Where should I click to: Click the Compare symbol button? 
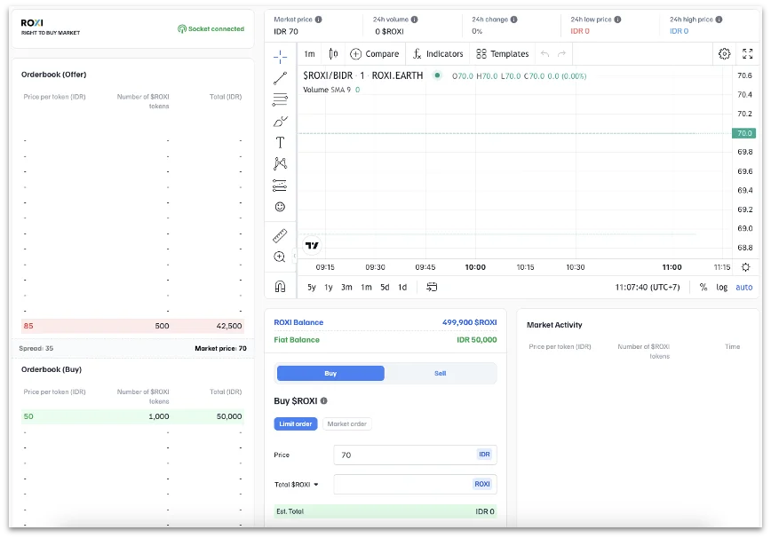tap(374, 54)
